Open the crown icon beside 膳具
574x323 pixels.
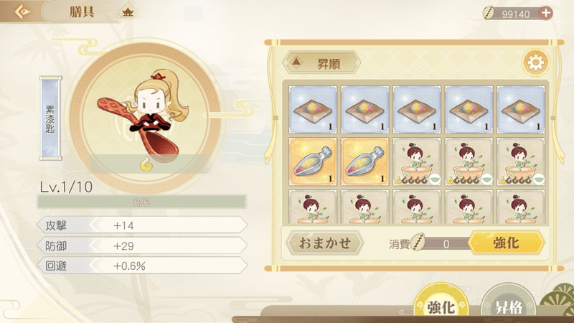[128, 12]
